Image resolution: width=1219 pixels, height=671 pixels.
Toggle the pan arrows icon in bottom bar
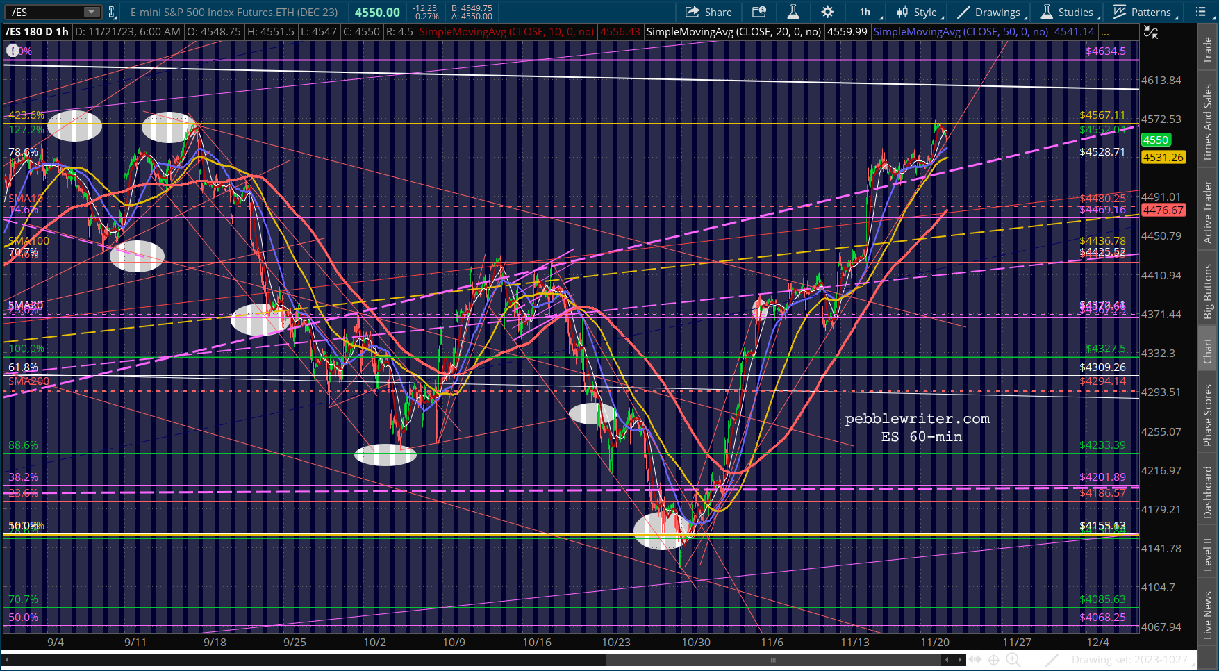click(975, 660)
